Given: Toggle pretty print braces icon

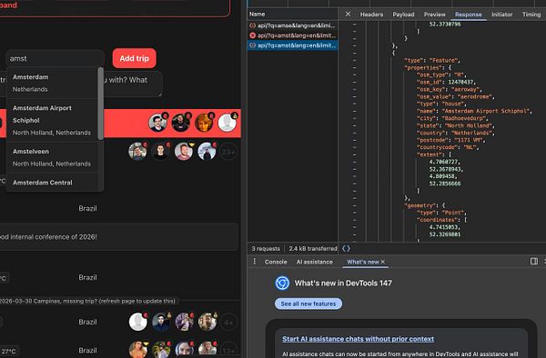Looking at the screenshot, I should [x=346, y=249].
